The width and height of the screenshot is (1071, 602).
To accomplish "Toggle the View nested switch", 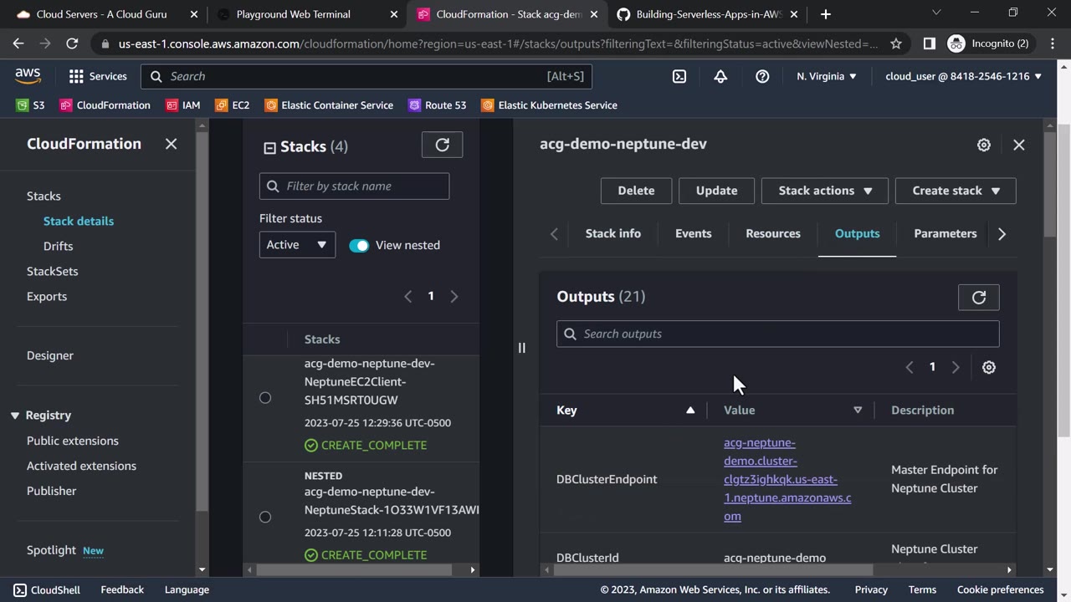I will [x=359, y=245].
